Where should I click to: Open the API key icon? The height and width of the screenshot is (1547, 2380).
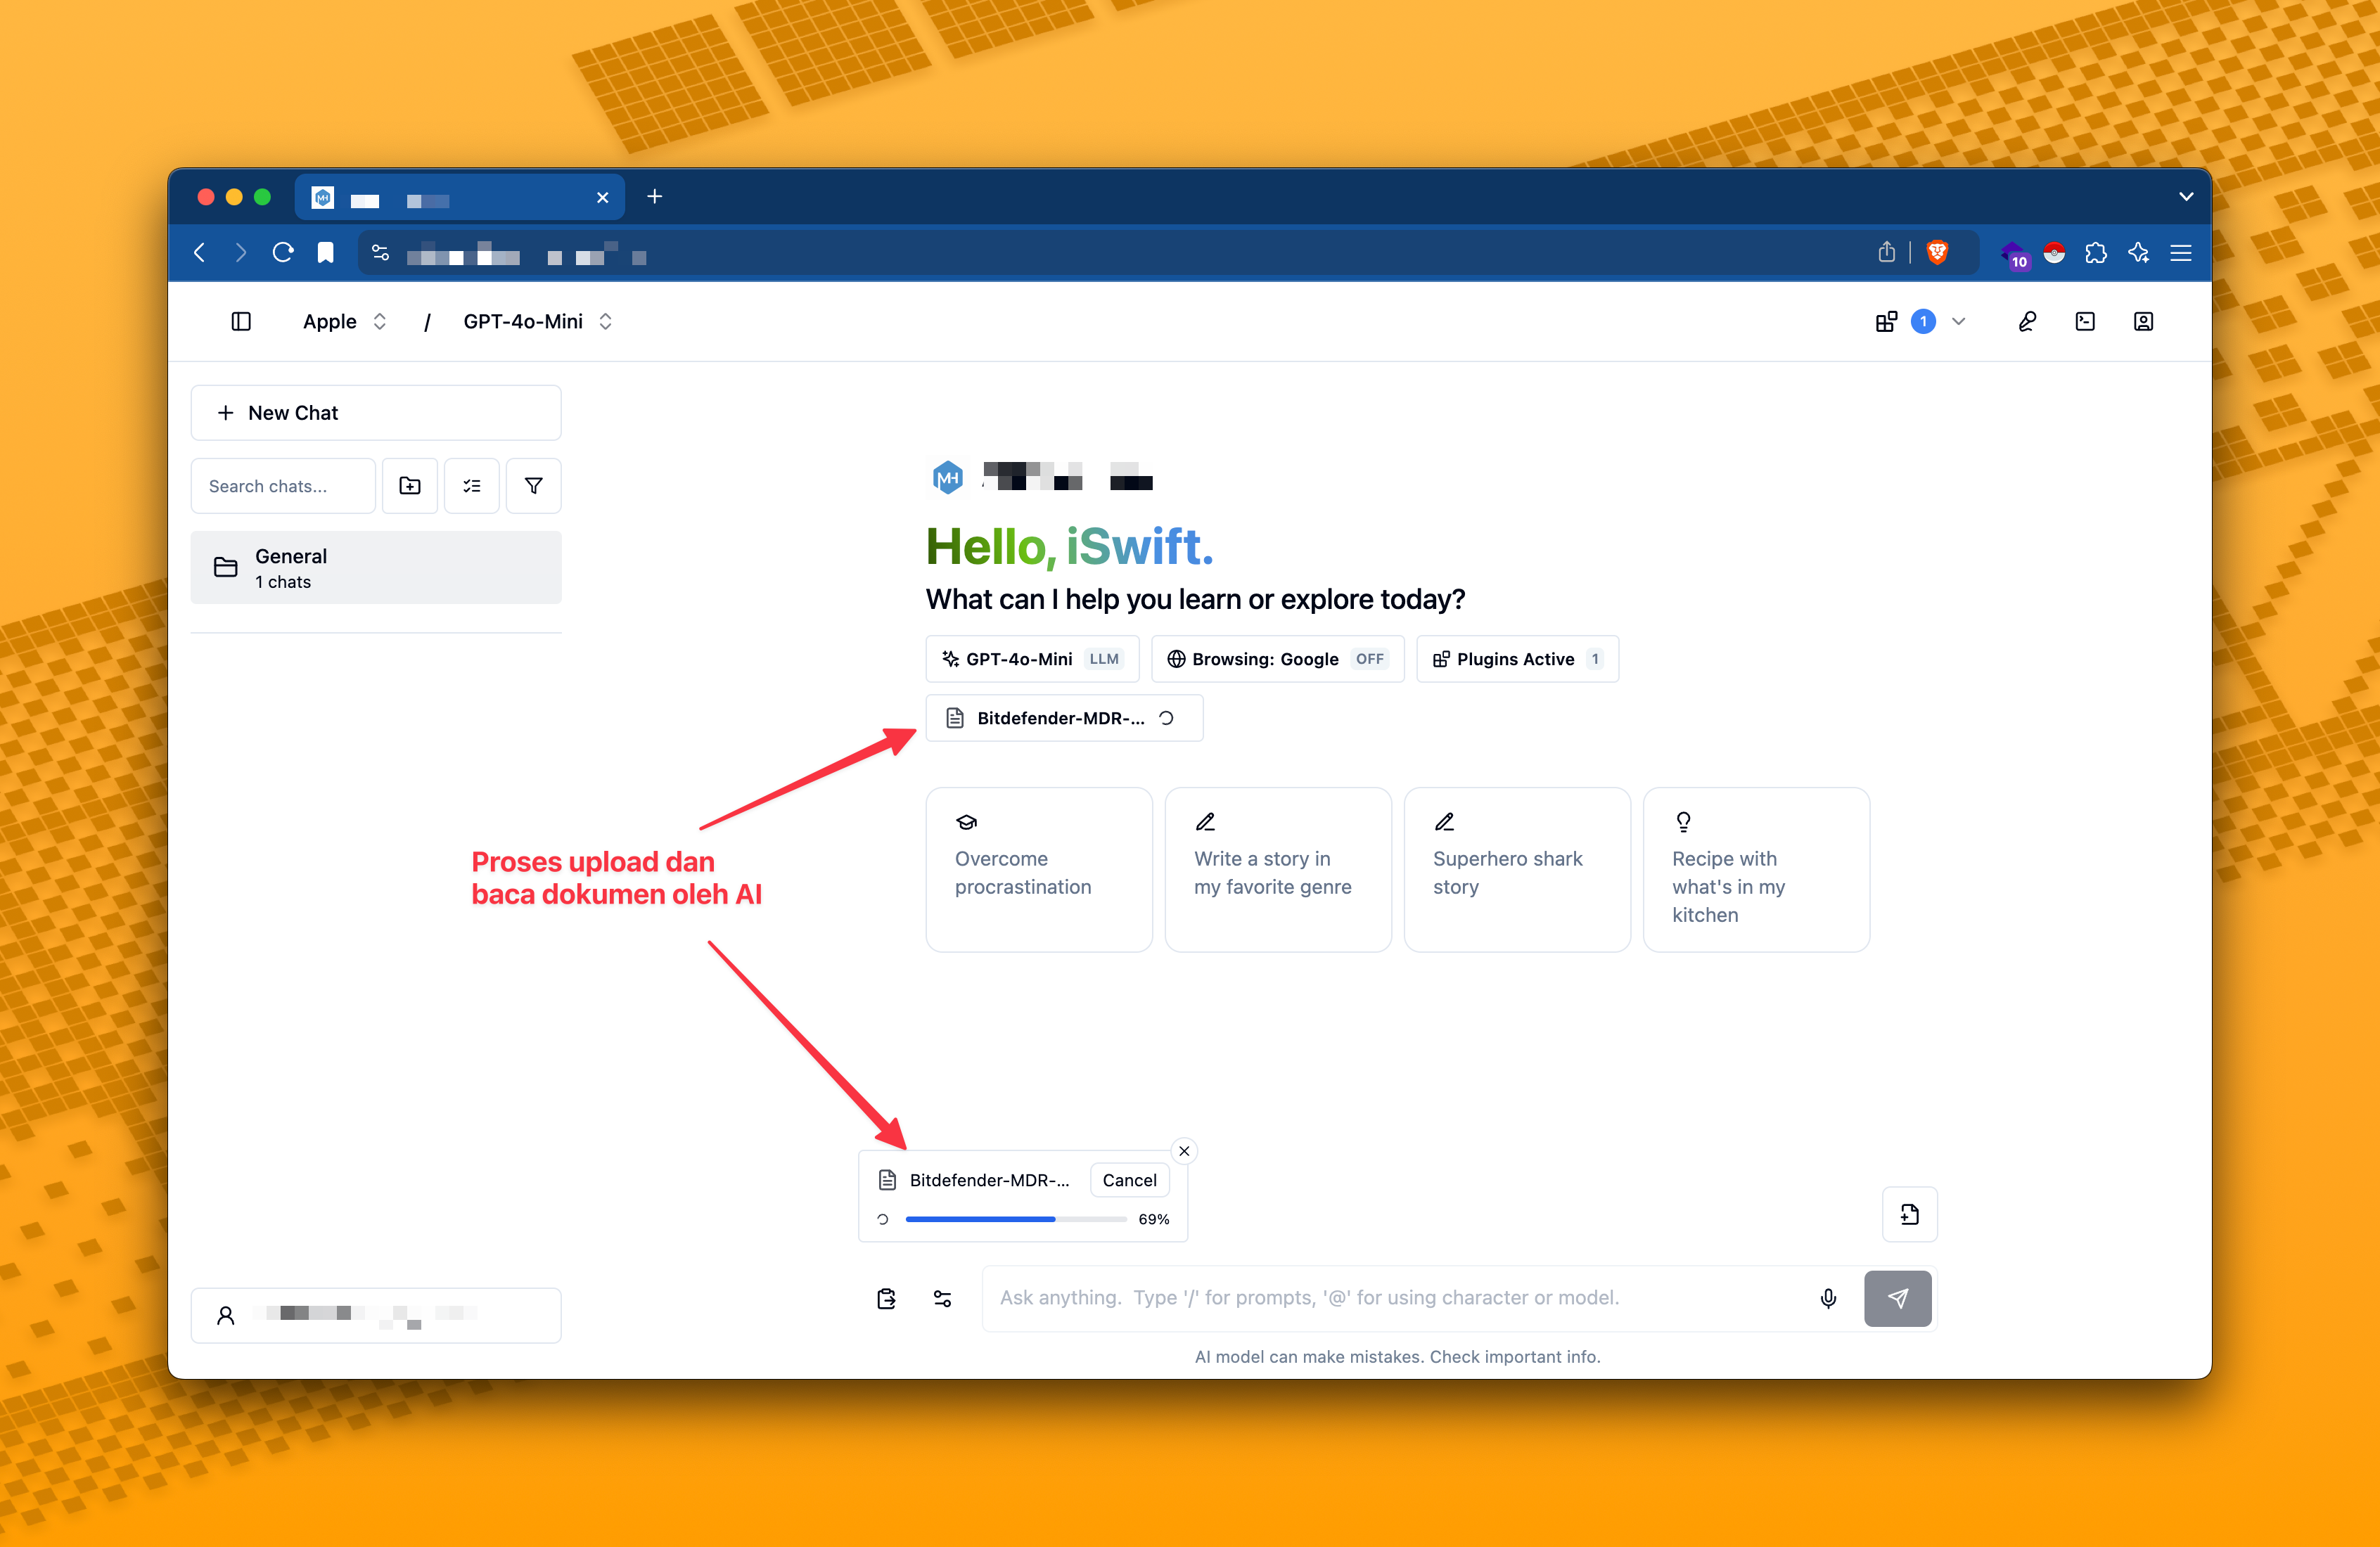2027,321
